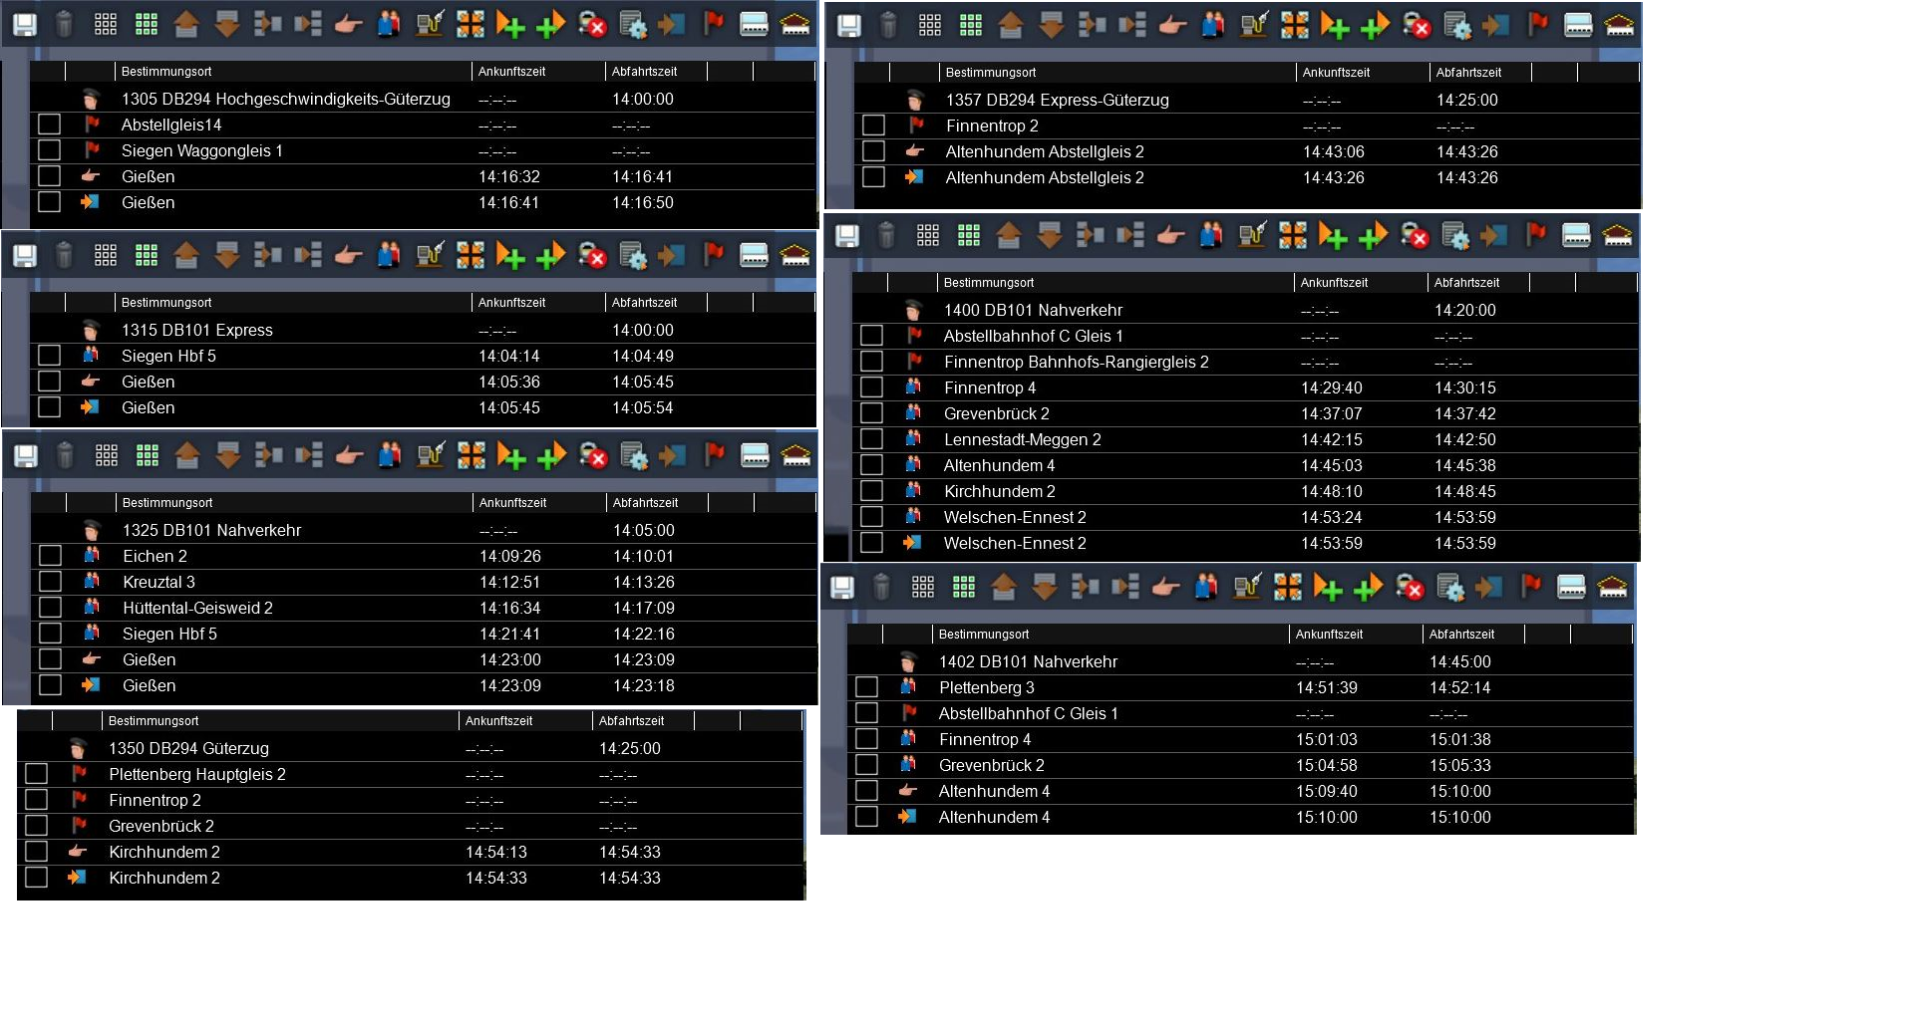The height and width of the screenshot is (1026, 1908).
Task: Click the passengers icon above the 1402 timetable
Action: [x=1206, y=588]
